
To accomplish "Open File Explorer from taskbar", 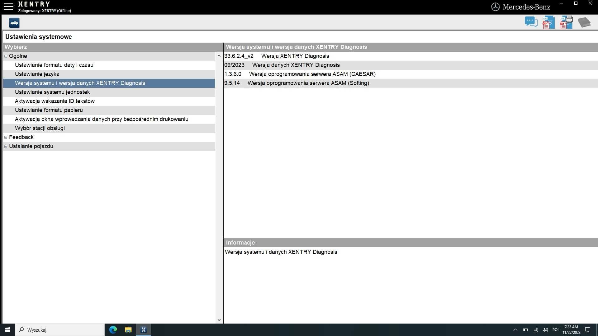I will pos(128,330).
